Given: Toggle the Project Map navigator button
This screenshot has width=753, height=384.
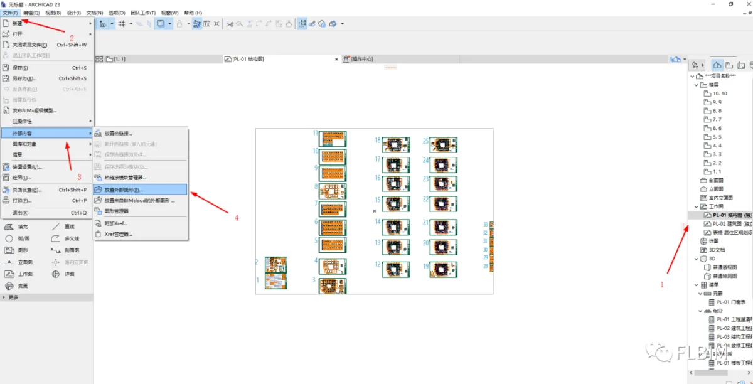Looking at the screenshot, I should [717, 65].
